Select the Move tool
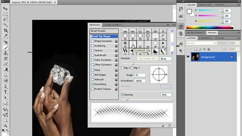242x136 pixels. point(5,8)
